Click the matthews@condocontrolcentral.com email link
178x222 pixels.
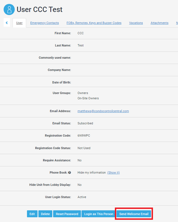pyautogui.click(x=103, y=111)
